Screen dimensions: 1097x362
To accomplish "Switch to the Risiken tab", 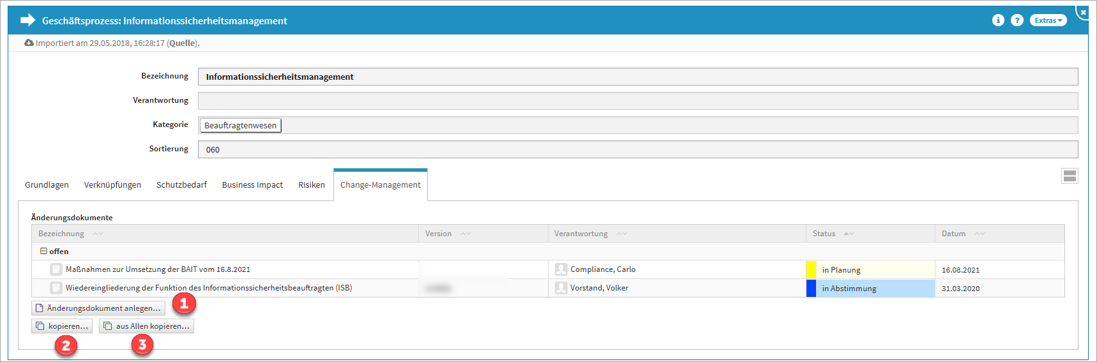I will [x=312, y=185].
